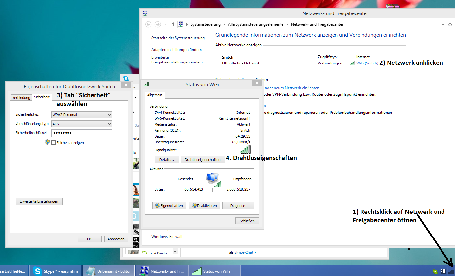Click the Back arrow in Netzwerk window
Image resolution: width=455 pixels, height=276 pixels.
148,24
